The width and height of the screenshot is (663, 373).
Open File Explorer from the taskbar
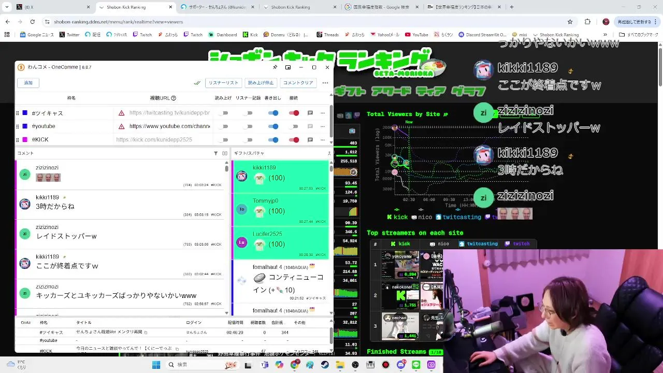tap(340, 365)
